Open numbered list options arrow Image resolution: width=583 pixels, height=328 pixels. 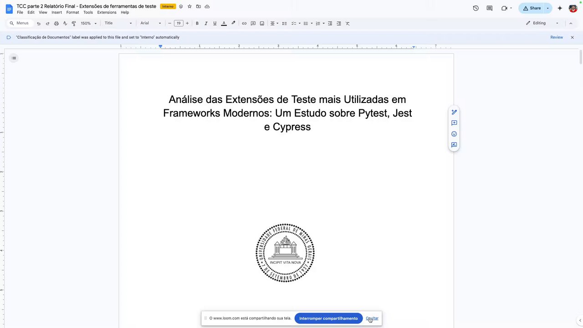click(x=323, y=23)
